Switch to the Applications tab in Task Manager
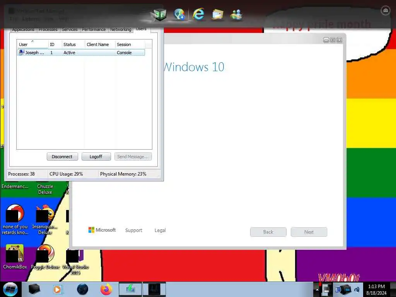396x297 pixels. pos(23,29)
